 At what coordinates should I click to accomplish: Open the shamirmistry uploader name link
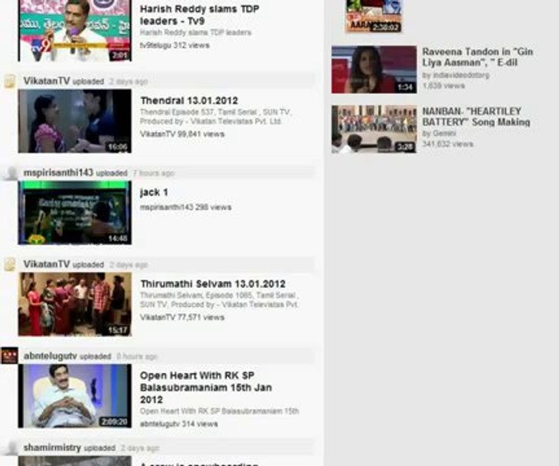(x=52, y=448)
